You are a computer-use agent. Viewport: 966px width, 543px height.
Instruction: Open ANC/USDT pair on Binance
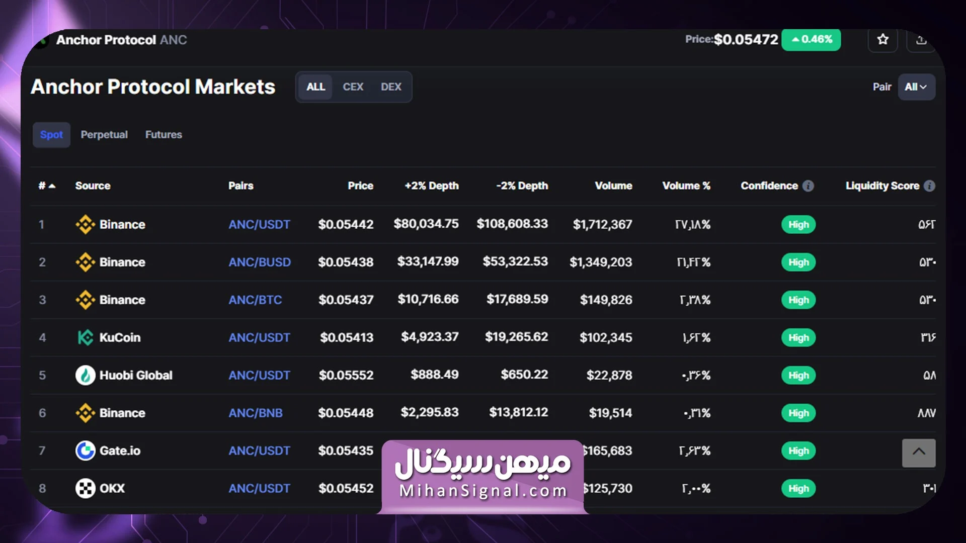click(259, 225)
